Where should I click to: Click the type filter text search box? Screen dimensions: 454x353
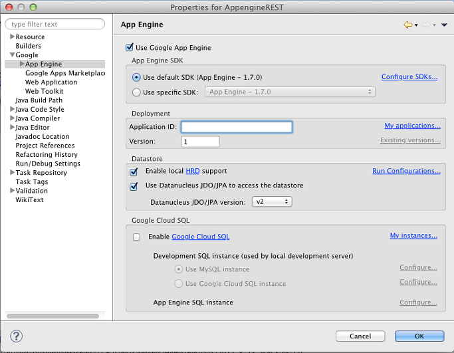click(55, 24)
